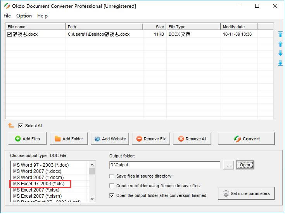The width and height of the screenshot is (285, 214).
Task: Click the move-to-top arrow icon
Action: pyautogui.click(x=280, y=35)
